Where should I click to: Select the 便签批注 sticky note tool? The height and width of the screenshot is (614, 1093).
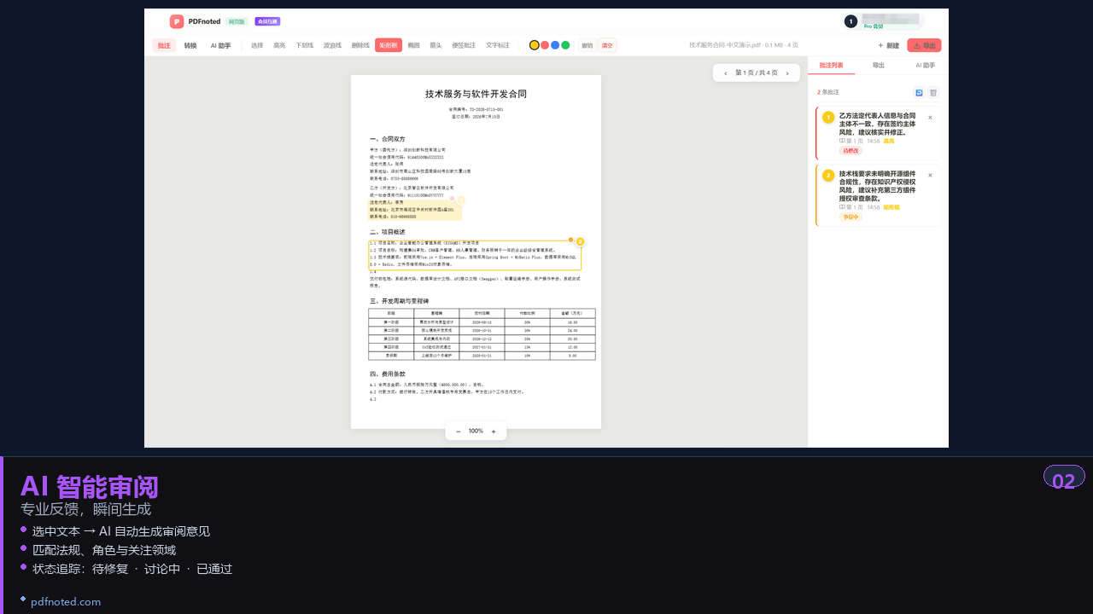point(464,45)
